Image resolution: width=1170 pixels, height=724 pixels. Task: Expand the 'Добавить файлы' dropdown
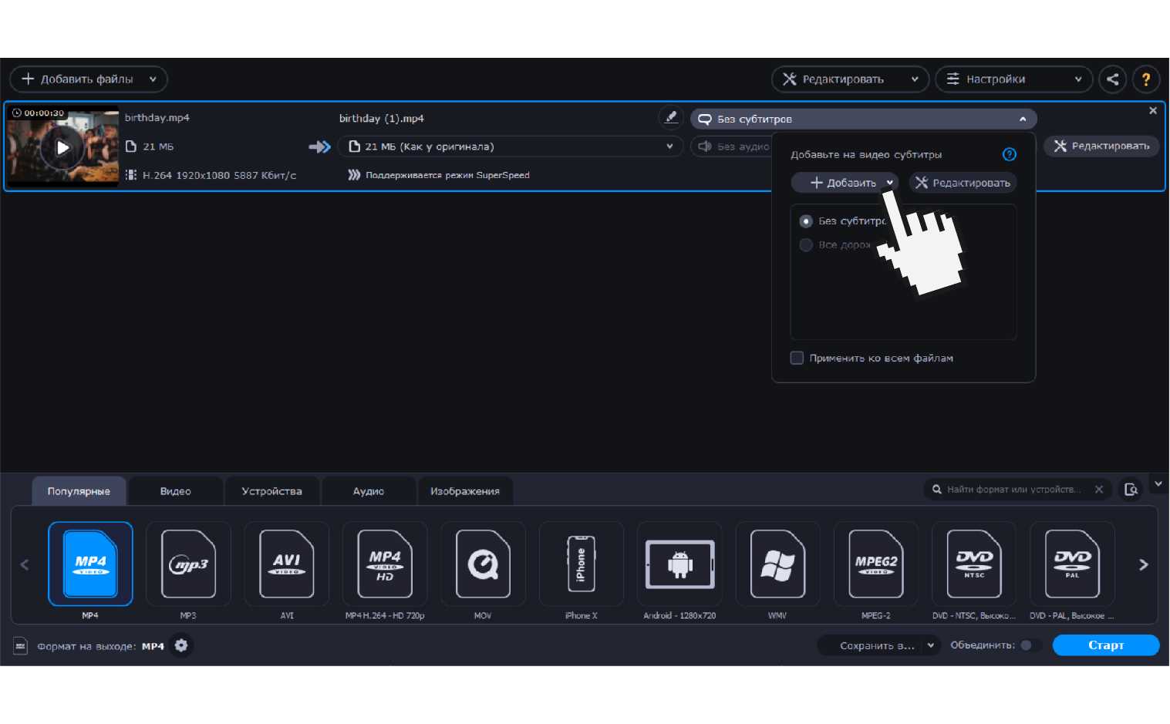pos(153,79)
